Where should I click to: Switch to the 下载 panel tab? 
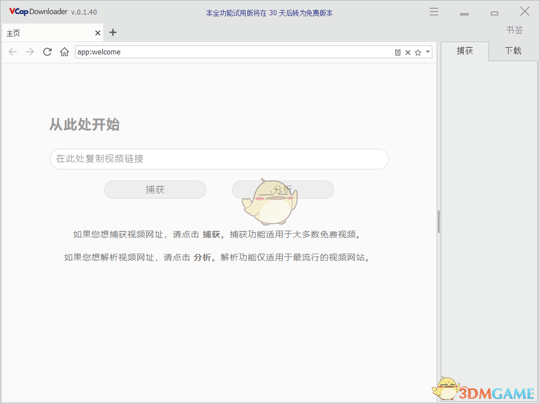coord(514,50)
